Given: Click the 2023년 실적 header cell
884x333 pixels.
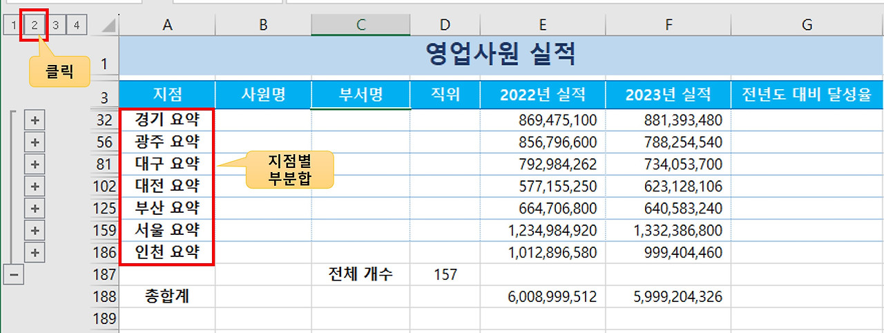Looking at the screenshot, I should [x=668, y=95].
